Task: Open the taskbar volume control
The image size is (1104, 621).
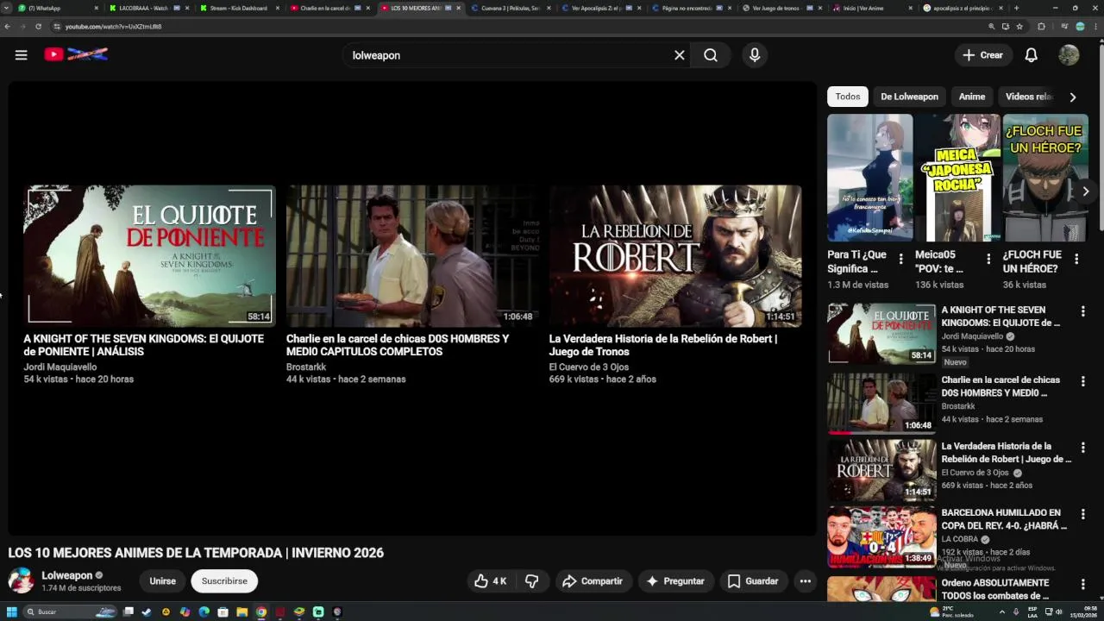Action: 1059,612
